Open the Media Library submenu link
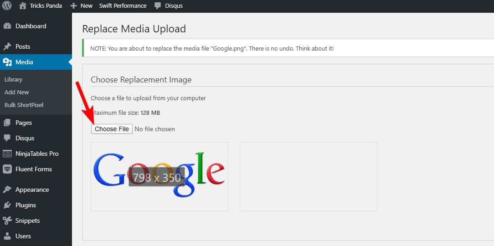The height and width of the screenshot is (246, 494). pos(13,79)
